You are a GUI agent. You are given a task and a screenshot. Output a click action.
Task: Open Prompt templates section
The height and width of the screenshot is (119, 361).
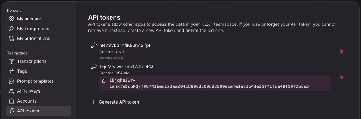pyautogui.click(x=38, y=81)
